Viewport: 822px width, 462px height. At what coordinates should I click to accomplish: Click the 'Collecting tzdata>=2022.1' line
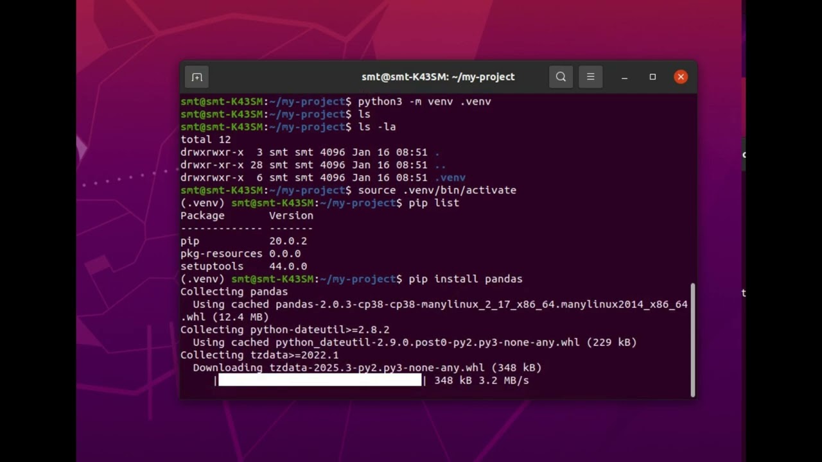pos(259,355)
